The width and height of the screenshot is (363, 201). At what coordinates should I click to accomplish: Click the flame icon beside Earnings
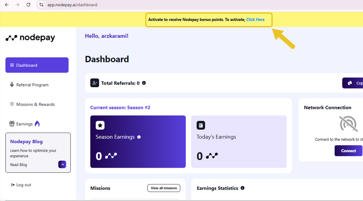tap(37, 124)
